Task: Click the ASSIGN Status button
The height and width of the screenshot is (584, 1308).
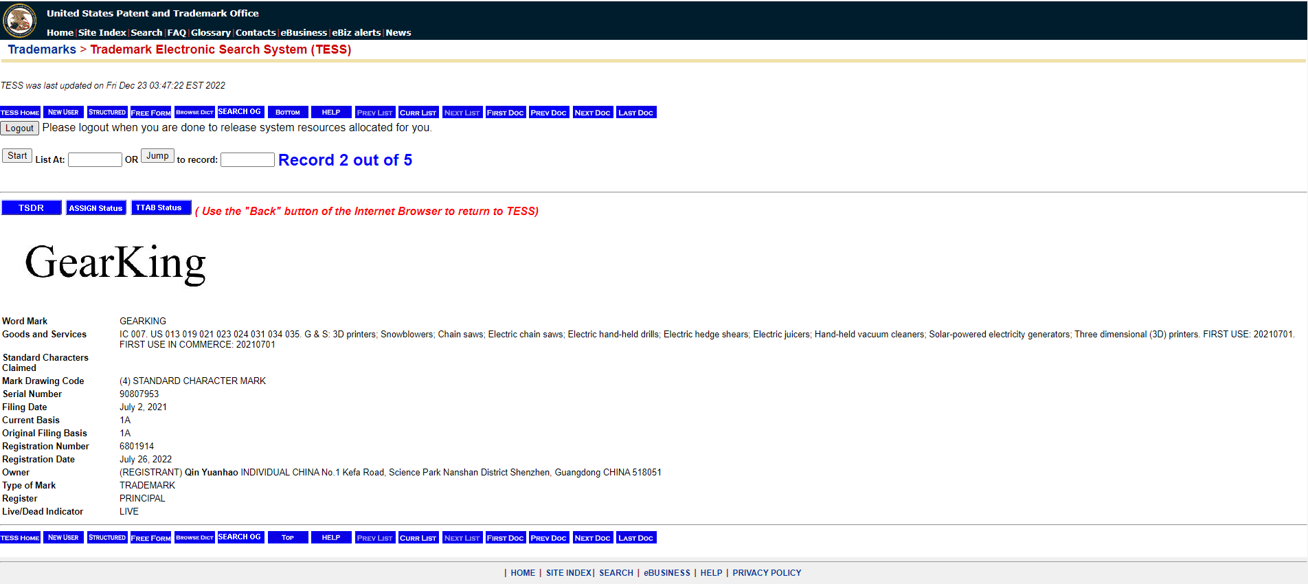Action: pos(95,207)
